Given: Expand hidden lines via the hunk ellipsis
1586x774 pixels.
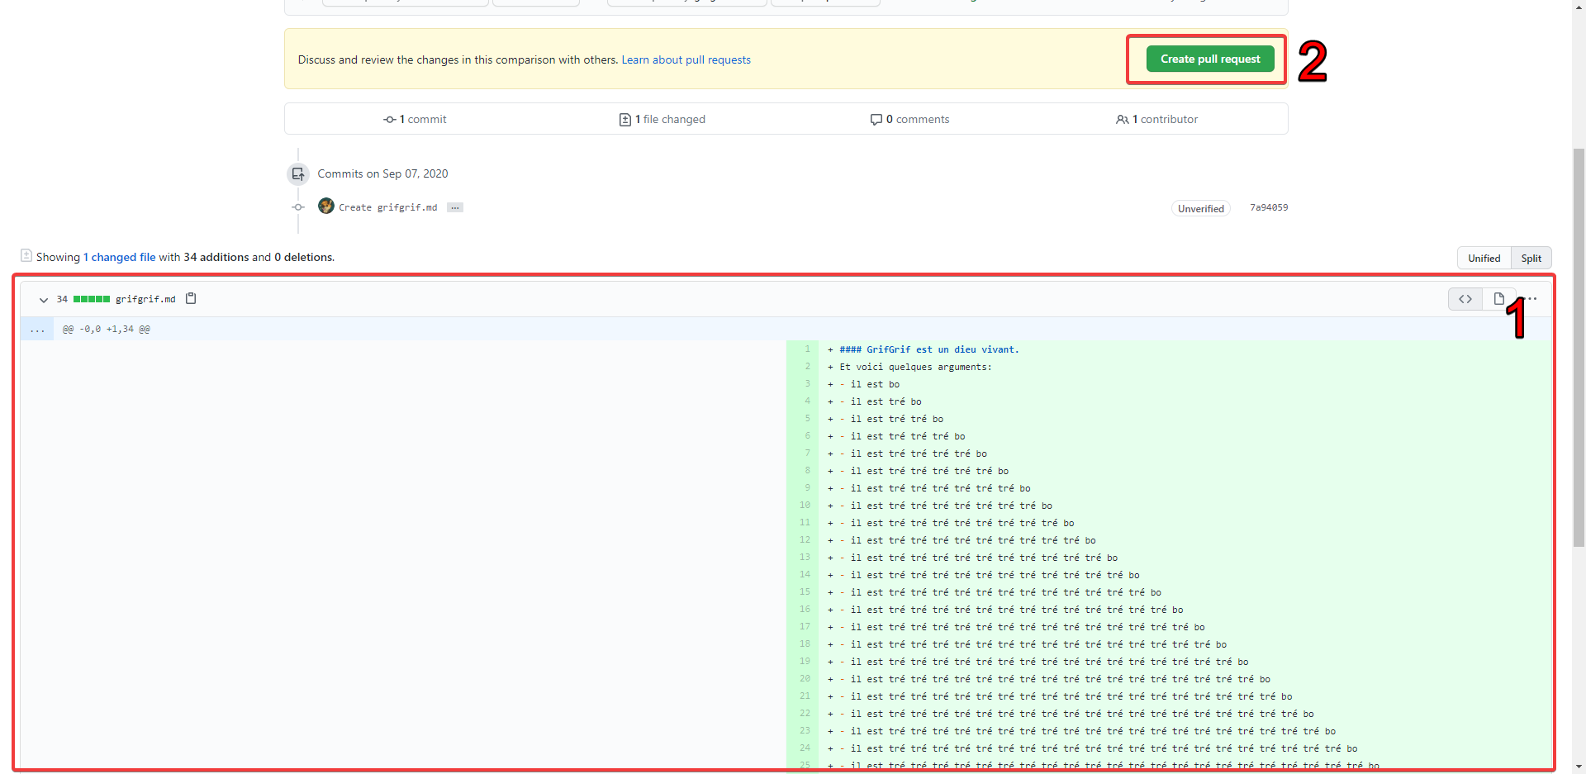Looking at the screenshot, I should (37, 329).
